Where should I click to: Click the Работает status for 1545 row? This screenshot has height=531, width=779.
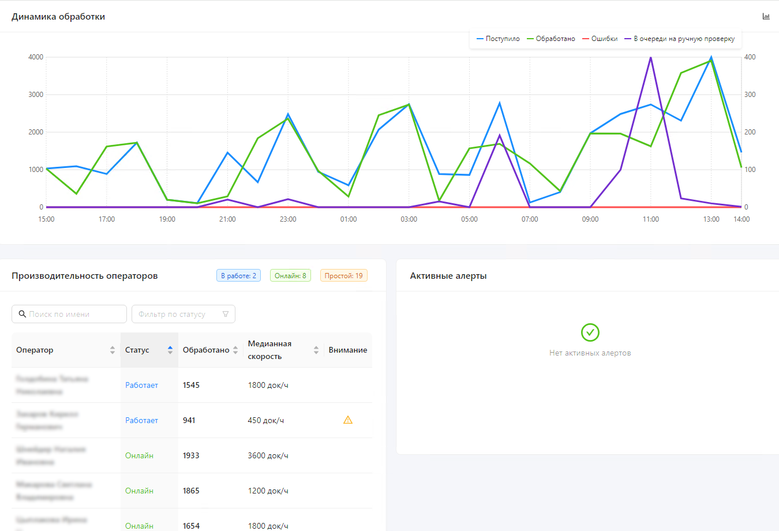coord(141,385)
